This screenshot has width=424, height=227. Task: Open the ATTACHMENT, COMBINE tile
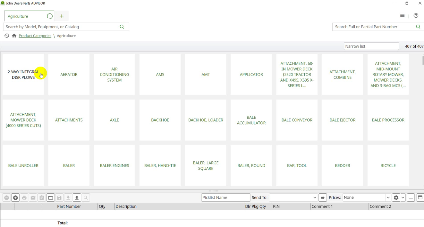pos(343,75)
